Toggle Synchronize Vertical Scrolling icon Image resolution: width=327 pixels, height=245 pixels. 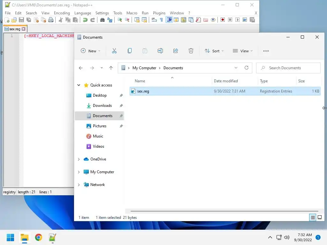click(x=137, y=20)
